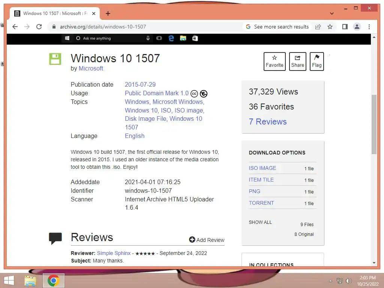Show hidden system tray icons
The image size is (384, 288).
[331, 281]
